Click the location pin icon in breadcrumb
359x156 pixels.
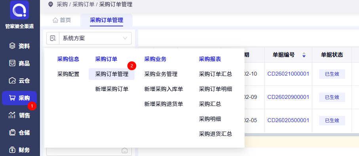click(51, 4)
